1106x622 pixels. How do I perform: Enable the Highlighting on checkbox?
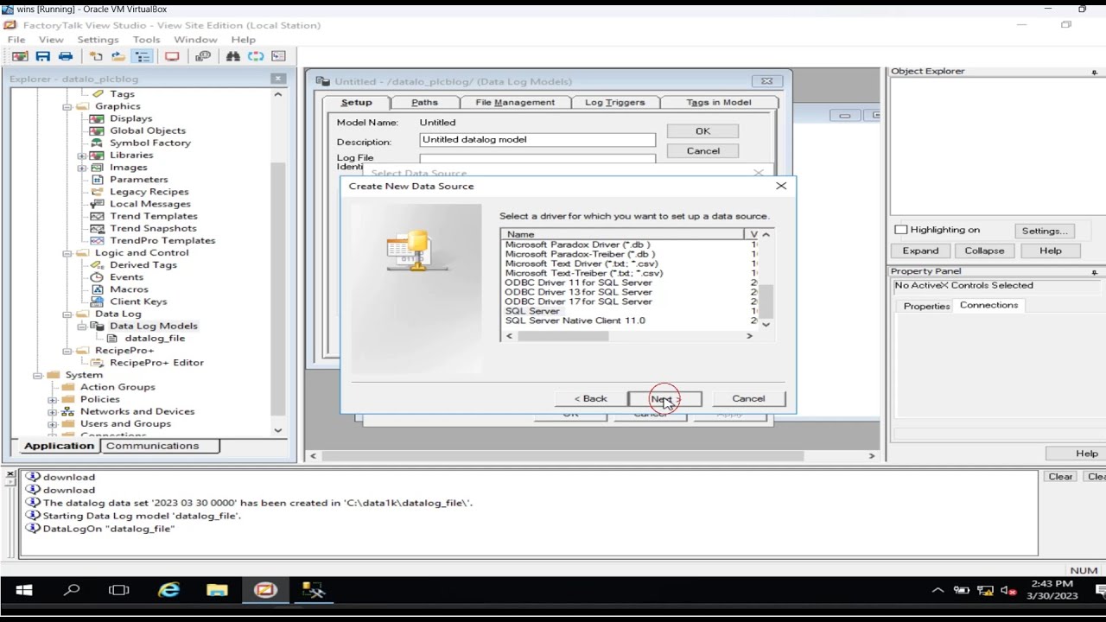(x=901, y=230)
